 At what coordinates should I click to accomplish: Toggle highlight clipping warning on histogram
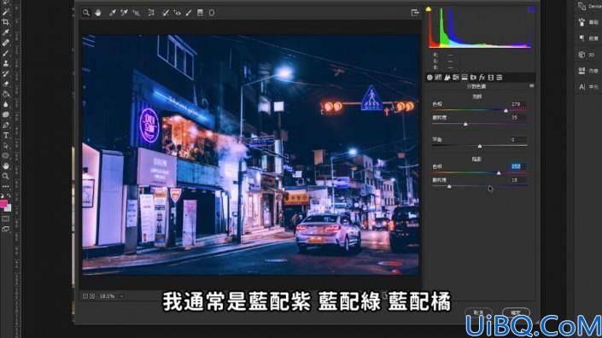coord(531,9)
